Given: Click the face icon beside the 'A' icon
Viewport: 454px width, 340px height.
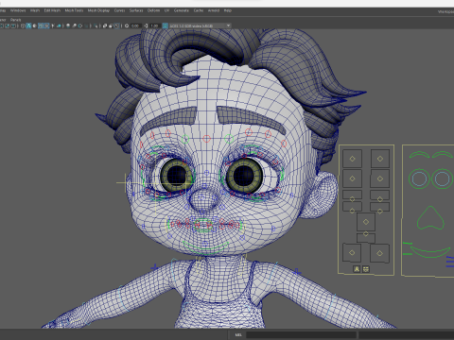Looking at the screenshot, I should [366, 269].
